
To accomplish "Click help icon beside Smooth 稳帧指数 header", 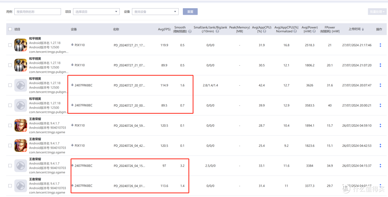I will pos(190,32).
